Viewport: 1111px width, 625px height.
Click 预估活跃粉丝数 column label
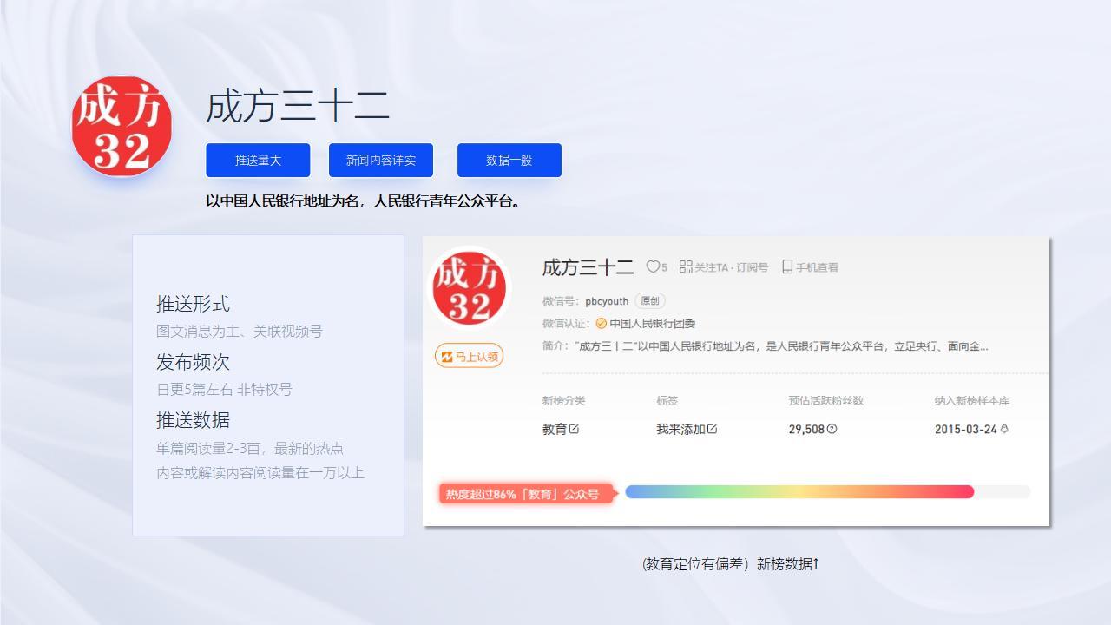click(826, 400)
